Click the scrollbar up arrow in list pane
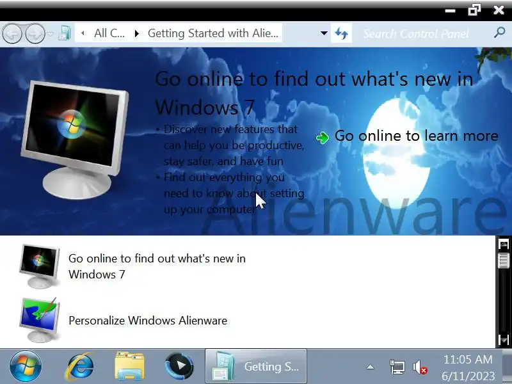The width and height of the screenshot is (512, 384). pos(504,244)
